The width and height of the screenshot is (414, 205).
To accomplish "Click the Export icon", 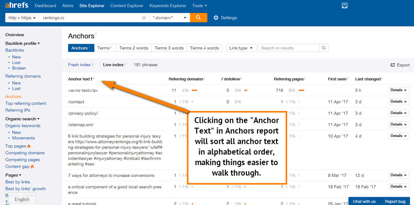I will coord(393,65).
